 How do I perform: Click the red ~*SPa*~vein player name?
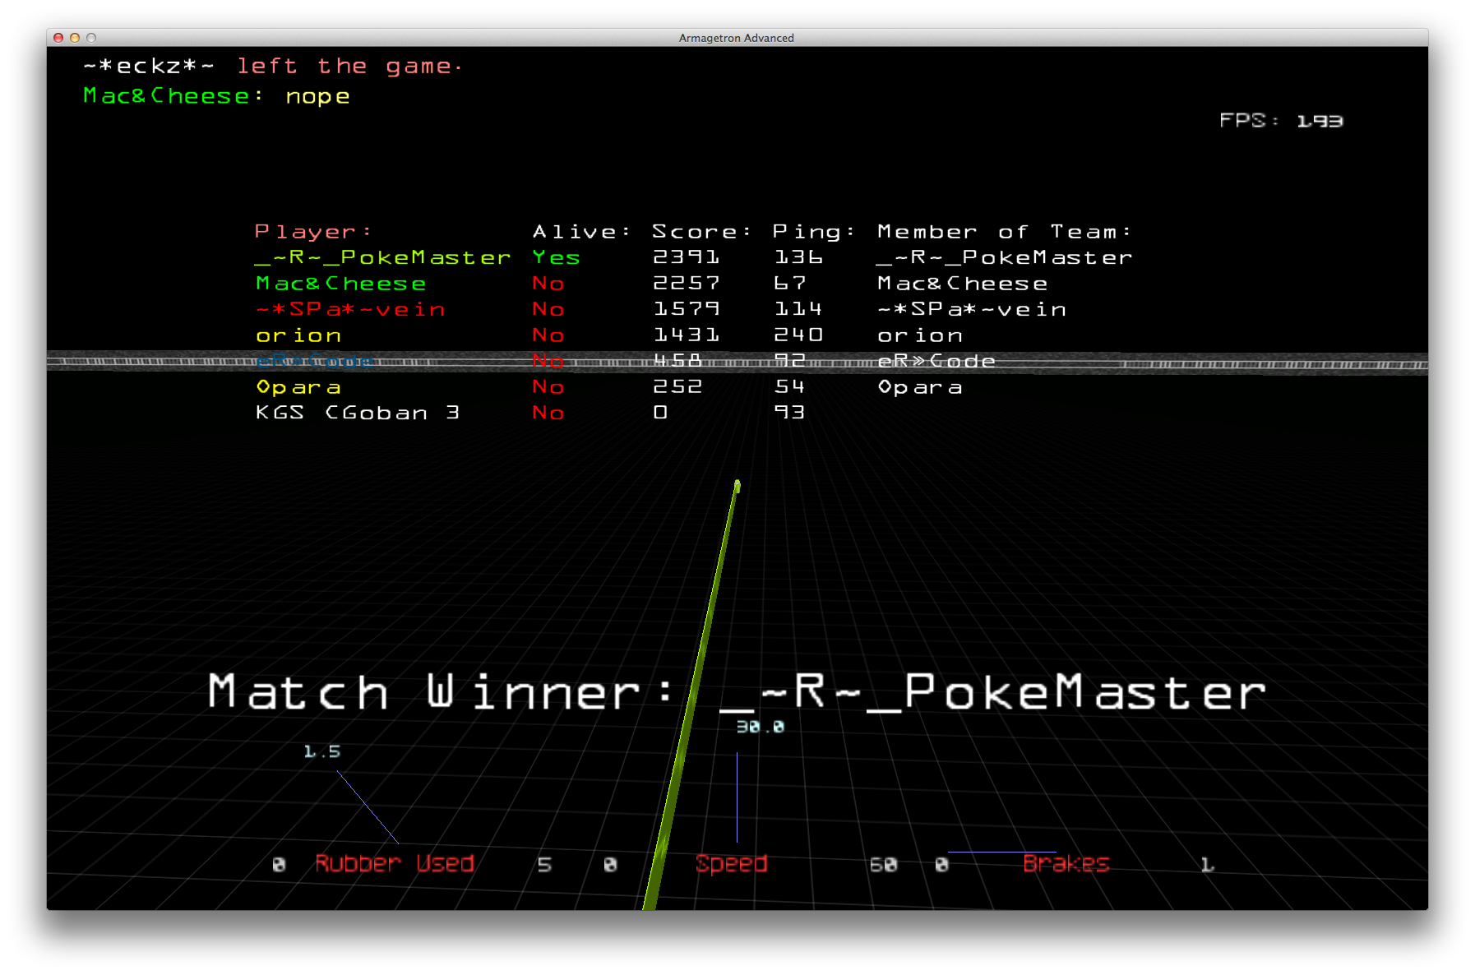tap(350, 310)
